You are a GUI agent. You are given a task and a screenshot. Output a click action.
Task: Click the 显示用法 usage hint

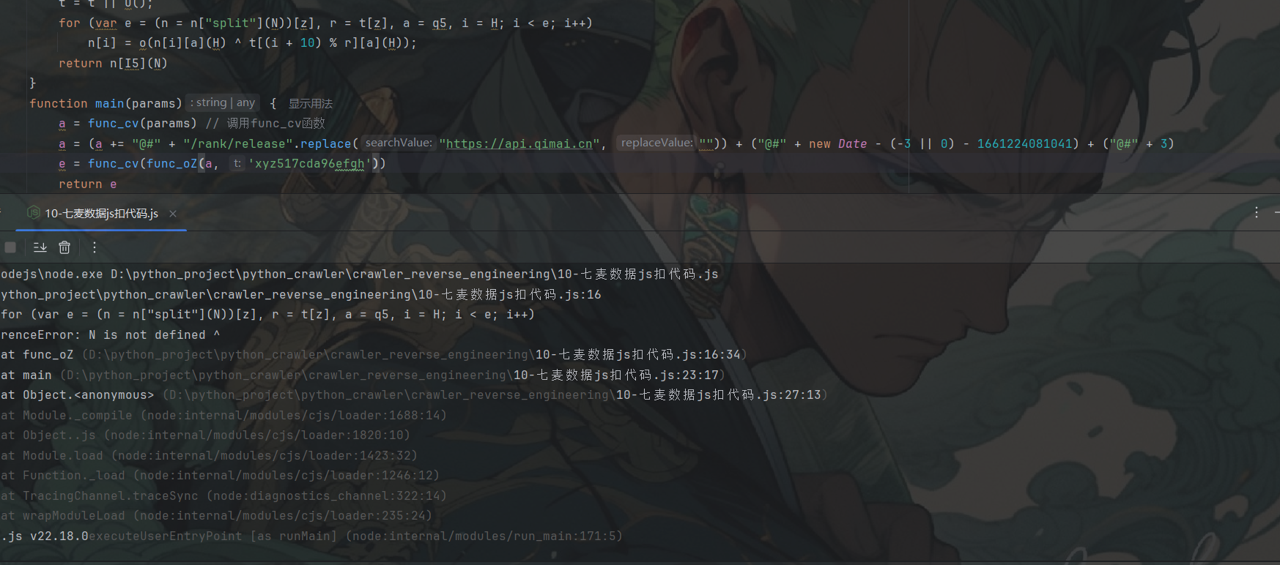311,104
